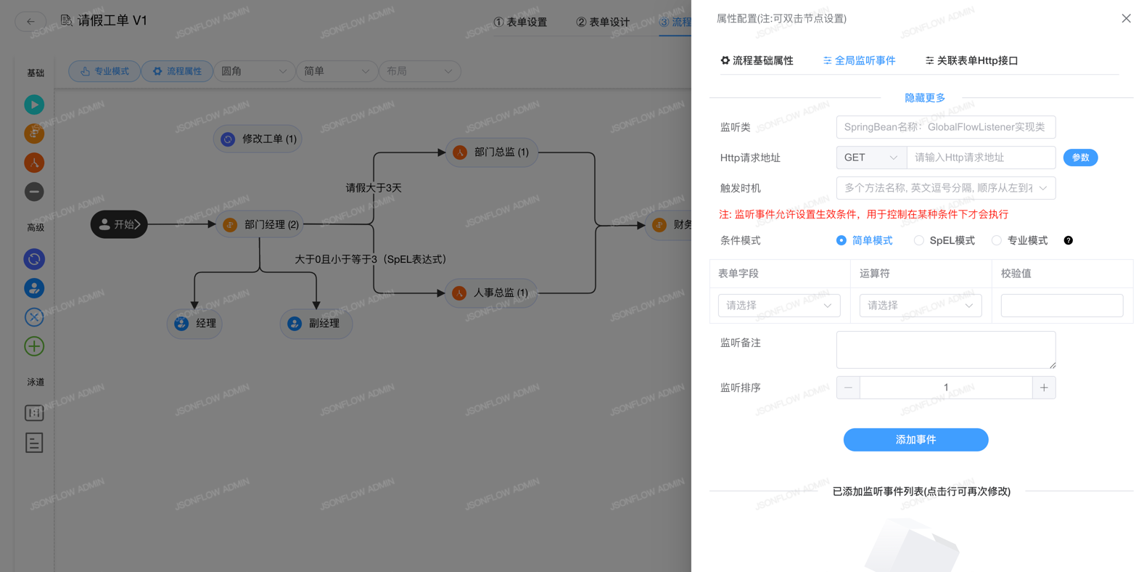
Task: Choose the 专业模式 condition radio button
Action: point(997,240)
